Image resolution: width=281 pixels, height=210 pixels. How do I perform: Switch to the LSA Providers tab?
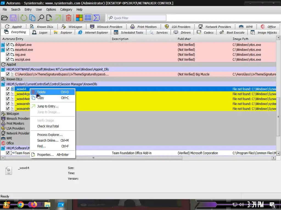[178, 27]
